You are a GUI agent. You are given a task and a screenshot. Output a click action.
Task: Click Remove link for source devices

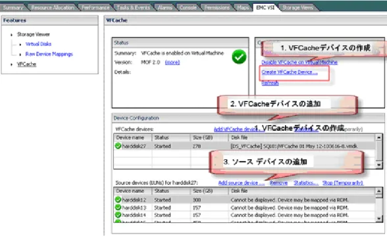coord(278,183)
